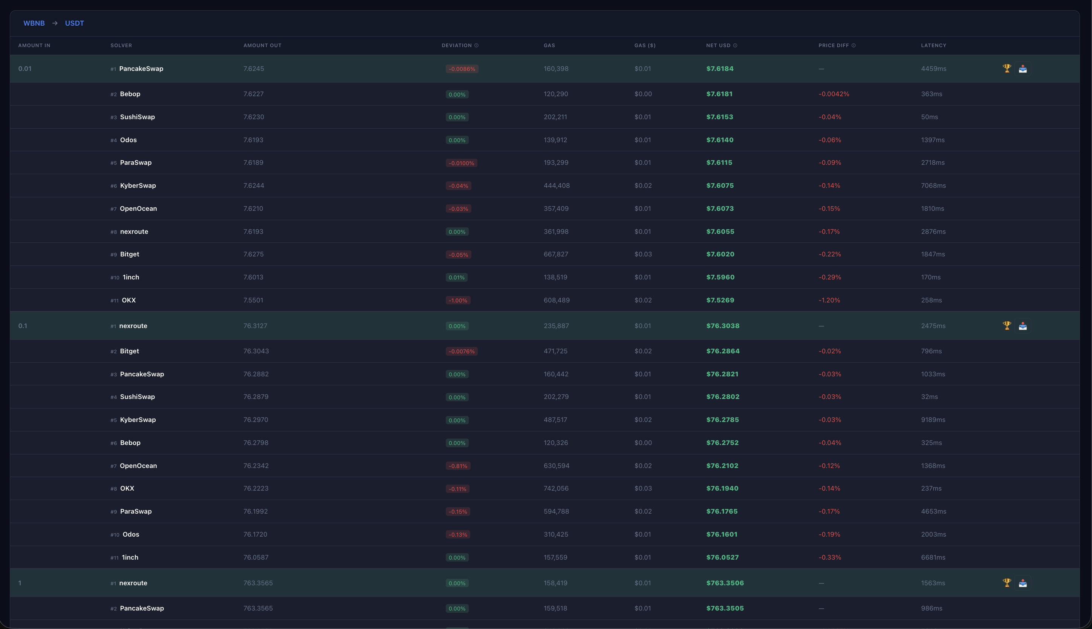Screen dimensions: 1092x629
Task: Click the Solver column header
Action: tap(121, 45)
